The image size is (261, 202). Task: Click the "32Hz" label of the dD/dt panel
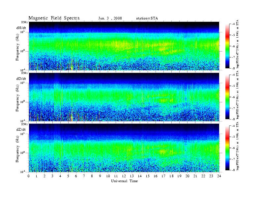(24, 73)
